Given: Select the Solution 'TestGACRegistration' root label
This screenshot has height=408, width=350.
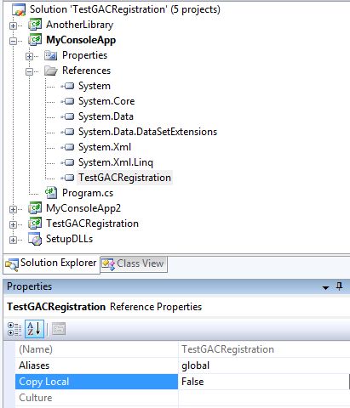Looking at the screenshot, I should click(x=125, y=9).
